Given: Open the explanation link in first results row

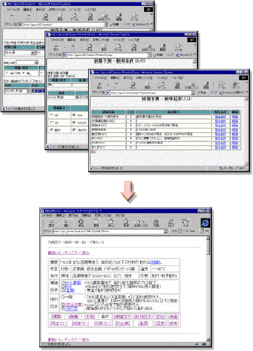Looking at the screenshot, I should [x=235, y=117].
